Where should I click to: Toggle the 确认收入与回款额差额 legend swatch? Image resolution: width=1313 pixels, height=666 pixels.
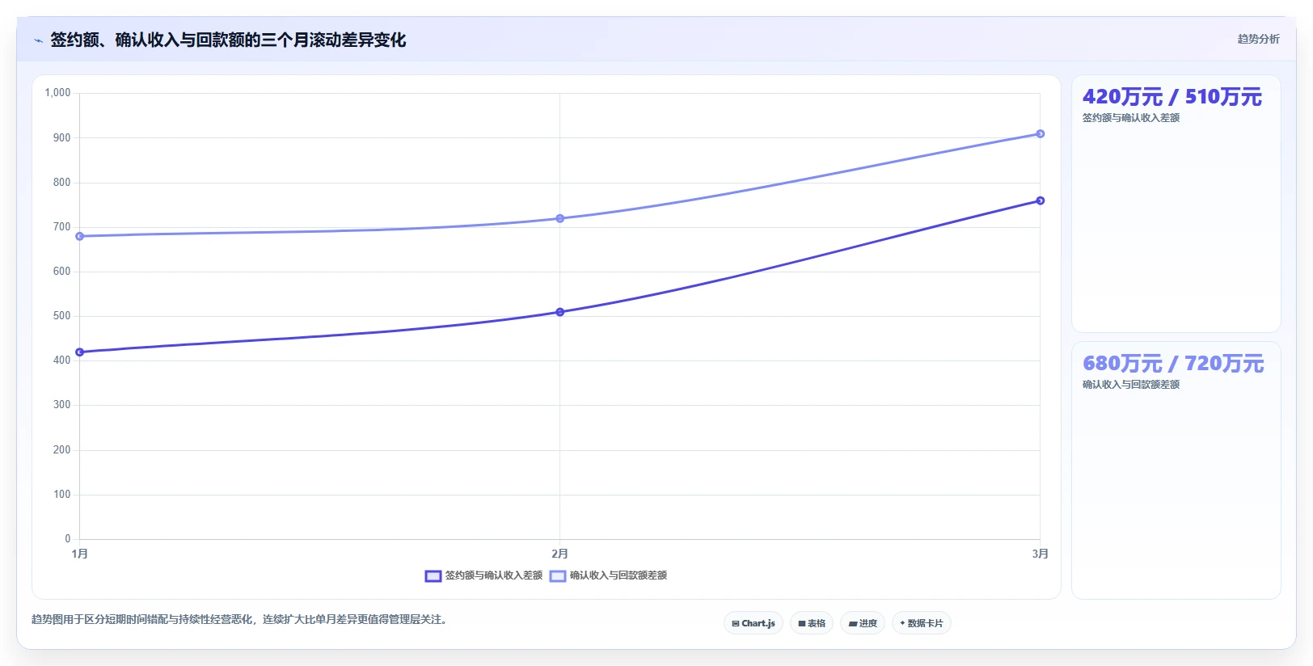click(x=558, y=576)
